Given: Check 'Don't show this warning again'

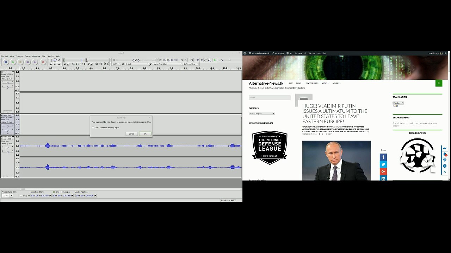Looking at the screenshot, I should [93, 128].
